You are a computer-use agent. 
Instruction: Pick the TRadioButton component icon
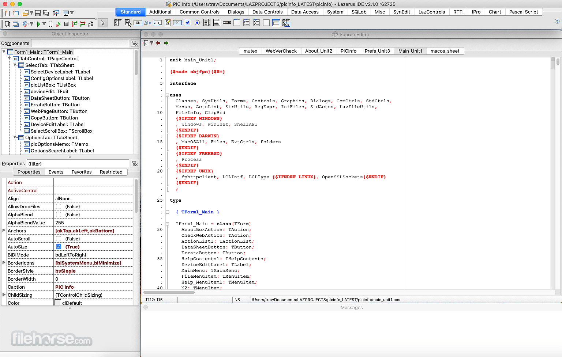coord(197,23)
